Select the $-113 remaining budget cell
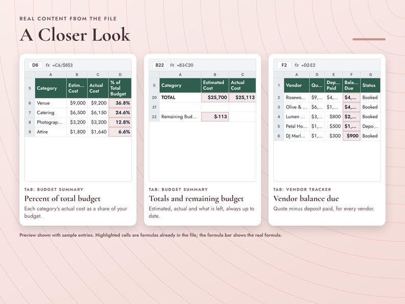The width and height of the screenshot is (405, 304). (215, 116)
